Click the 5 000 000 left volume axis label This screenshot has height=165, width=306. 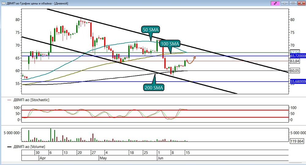click(12, 133)
